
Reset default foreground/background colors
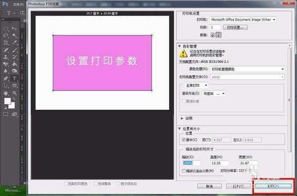(5, 108)
